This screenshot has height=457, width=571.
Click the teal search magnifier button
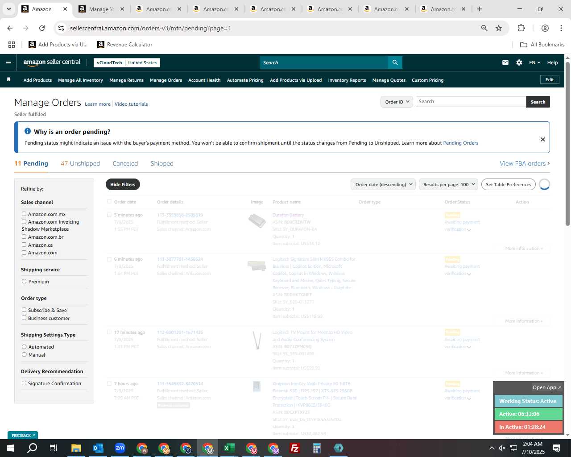(x=395, y=62)
